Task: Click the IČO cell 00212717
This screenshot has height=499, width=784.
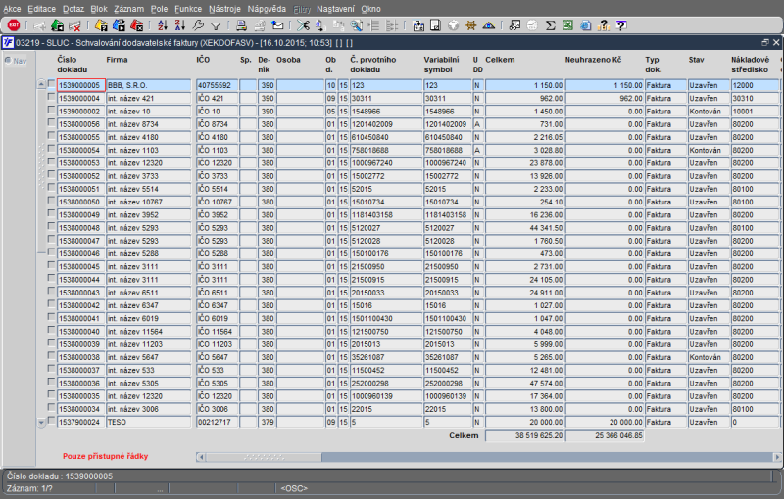Action: pos(217,422)
